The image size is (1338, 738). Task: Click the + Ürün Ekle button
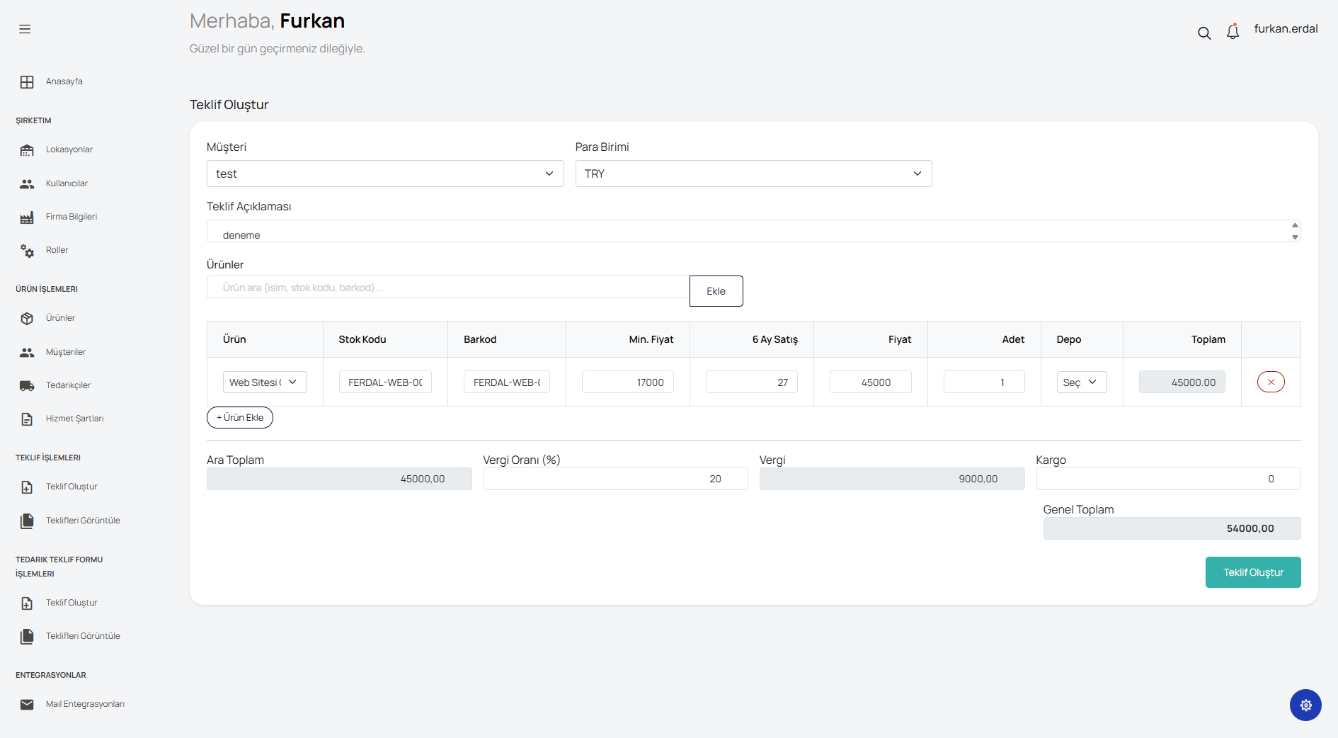(240, 418)
